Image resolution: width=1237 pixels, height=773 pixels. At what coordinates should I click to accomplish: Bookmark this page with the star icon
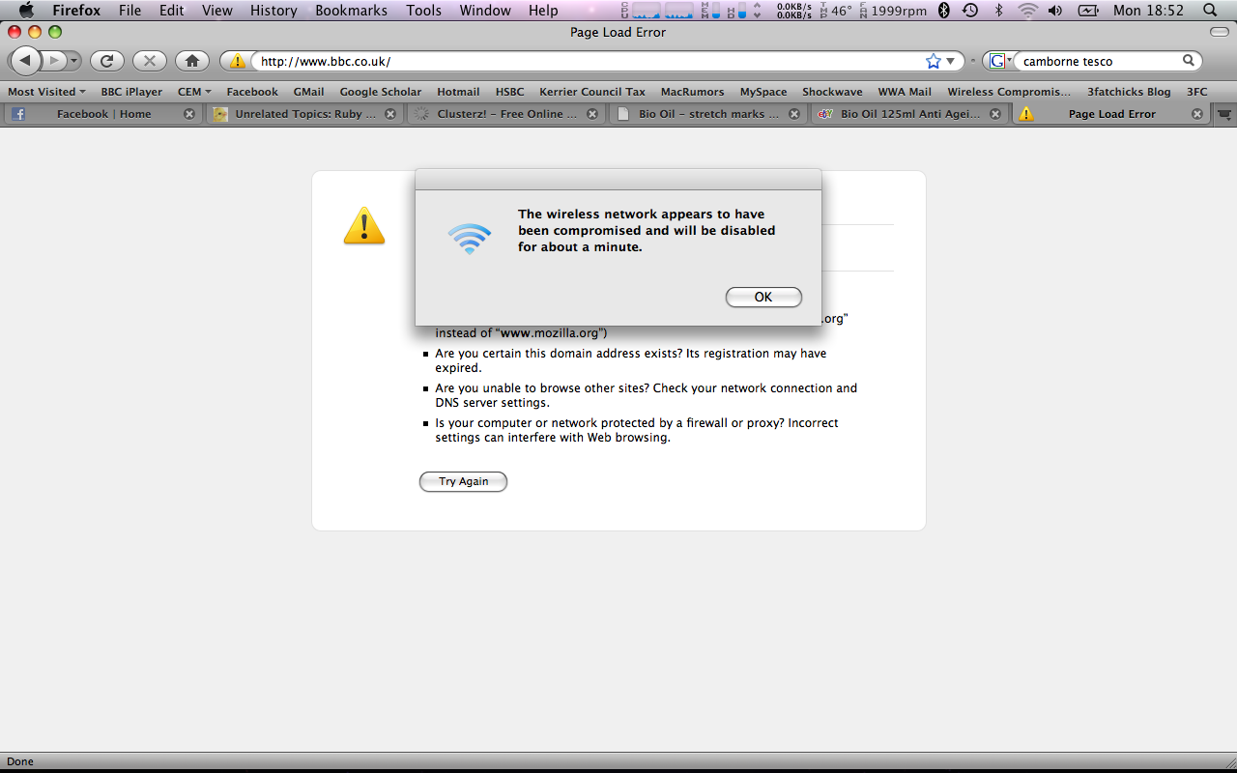click(933, 61)
